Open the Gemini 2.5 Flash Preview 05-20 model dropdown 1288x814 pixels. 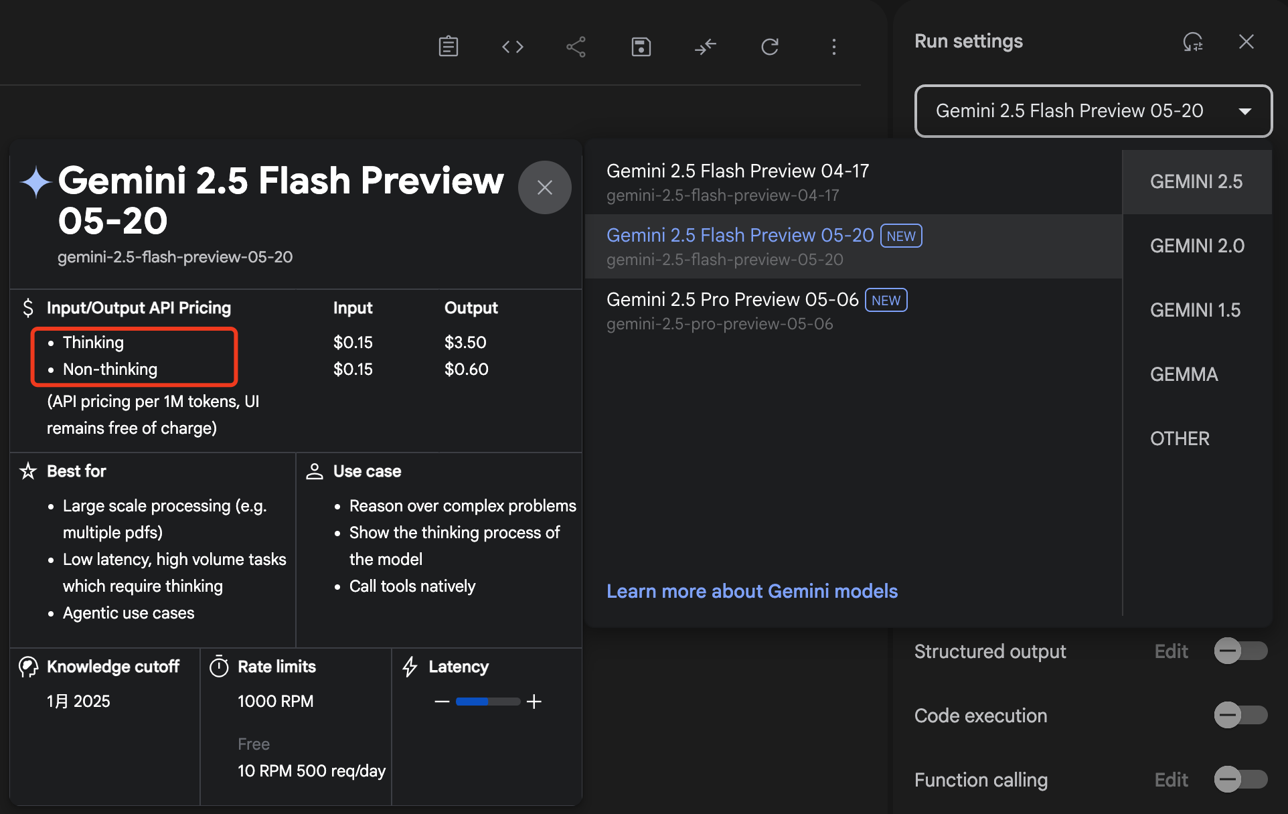[x=1093, y=111]
